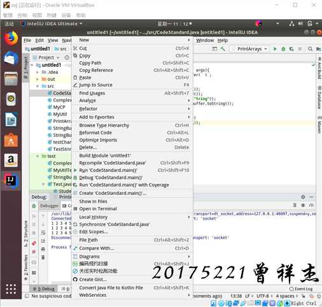
Task: Open the IntelliJ IDEA dock icon
Action: [x=11, y=181]
